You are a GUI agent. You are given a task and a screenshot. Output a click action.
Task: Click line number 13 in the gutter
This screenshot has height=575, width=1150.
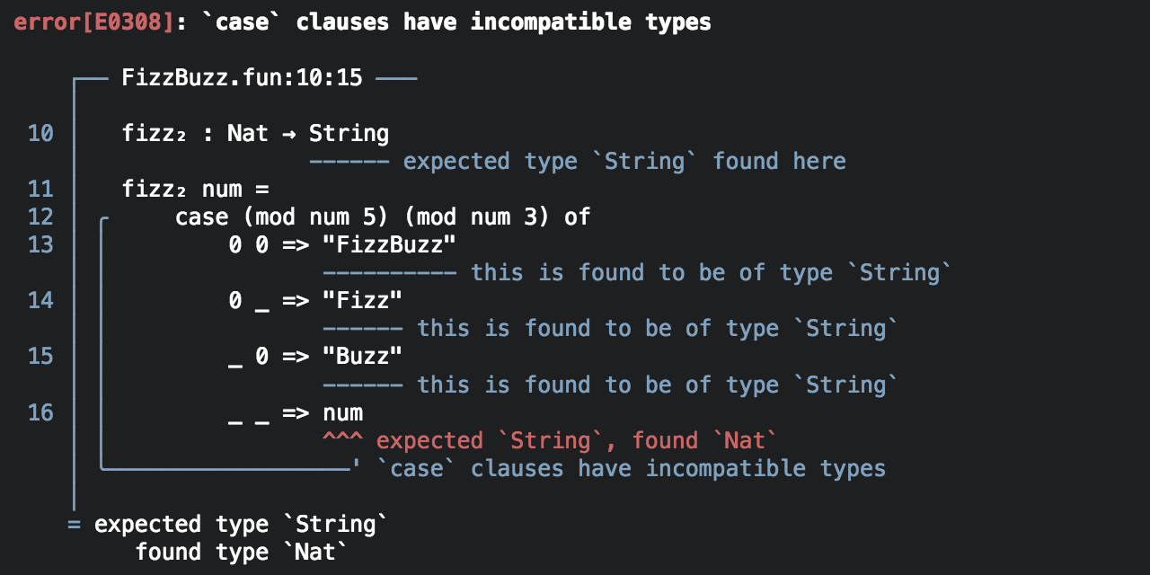tap(40, 245)
